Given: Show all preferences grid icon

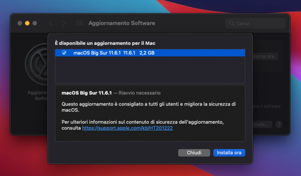Looking at the screenshot, I should [79, 23].
